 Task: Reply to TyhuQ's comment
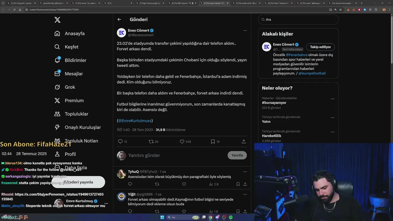130,184
